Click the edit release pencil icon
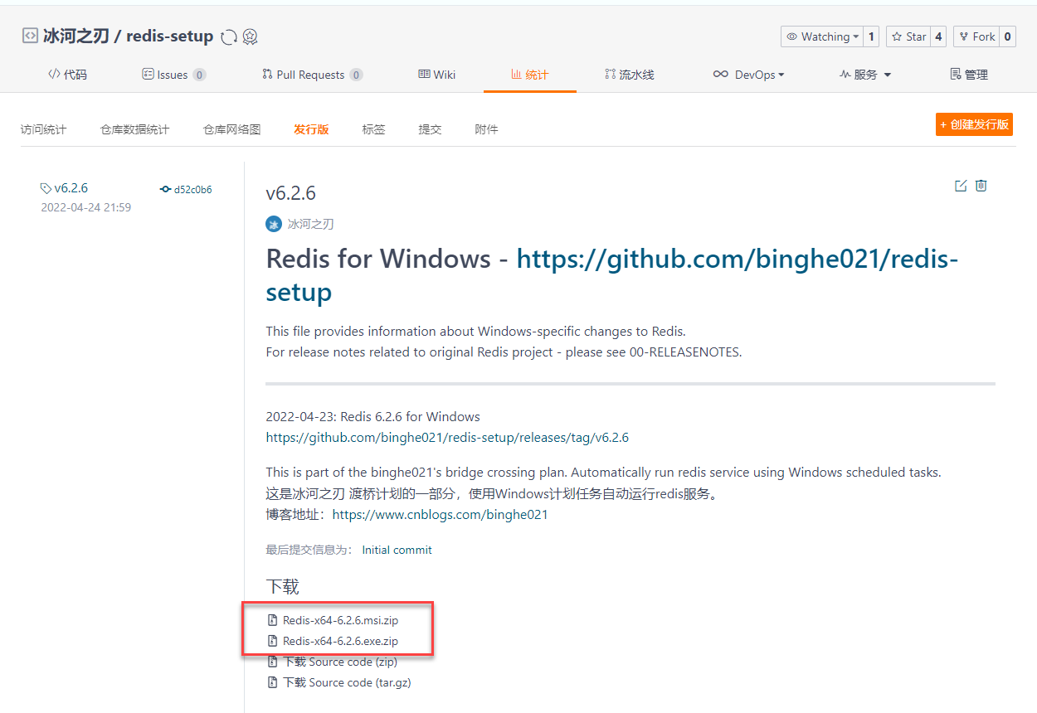Viewport: 1037px width, 713px height. click(961, 186)
